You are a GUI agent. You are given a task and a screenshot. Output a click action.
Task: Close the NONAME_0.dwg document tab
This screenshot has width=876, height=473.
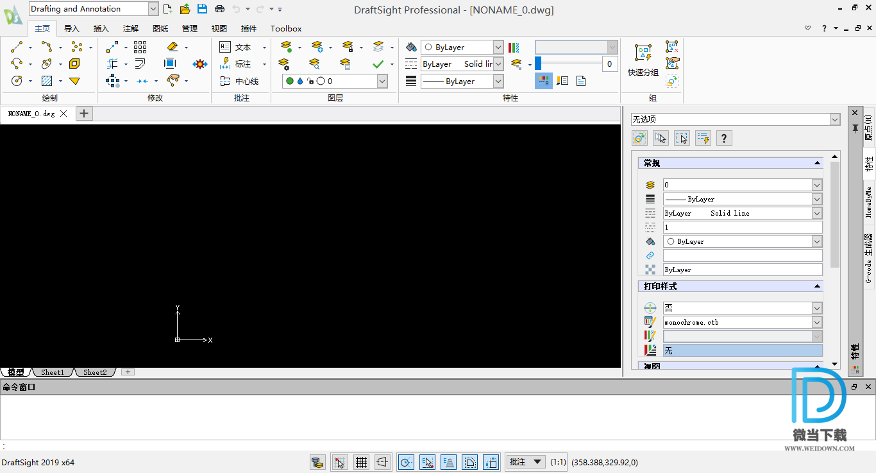63,114
